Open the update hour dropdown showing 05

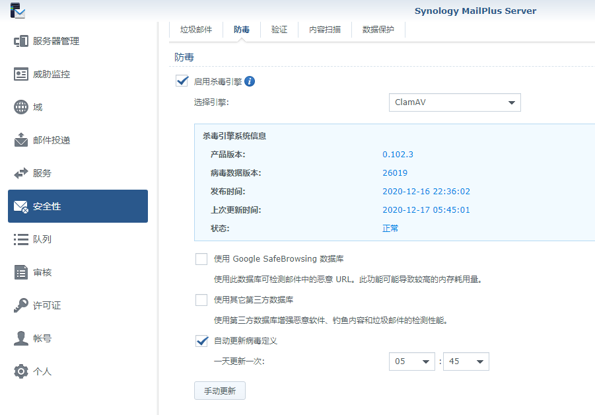point(412,361)
